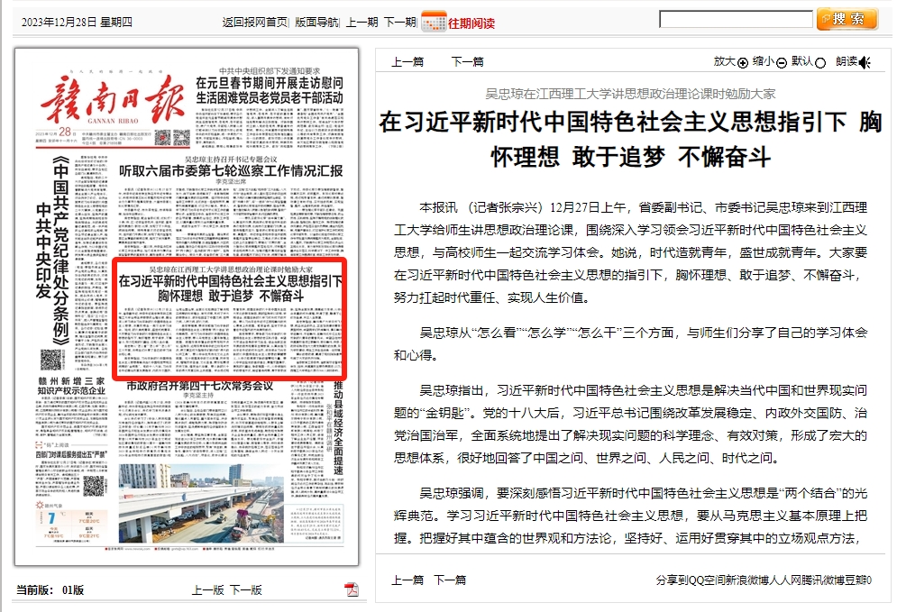Click 上一篇 above the article headline

tap(407, 62)
